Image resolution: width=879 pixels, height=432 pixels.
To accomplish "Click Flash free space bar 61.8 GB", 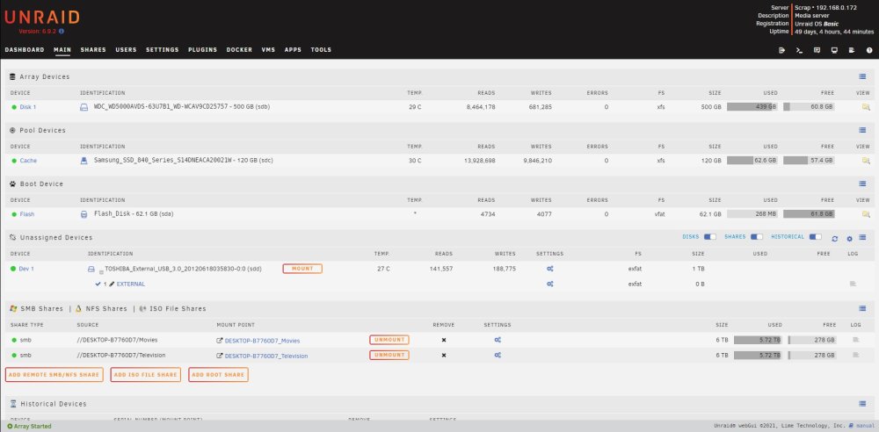I will pos(809,214).
